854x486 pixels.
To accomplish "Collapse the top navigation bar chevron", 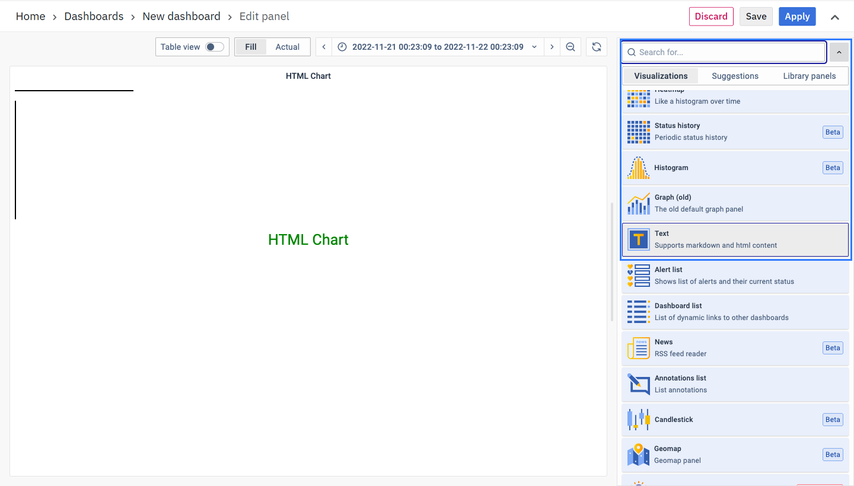I will tap(835, 17).
